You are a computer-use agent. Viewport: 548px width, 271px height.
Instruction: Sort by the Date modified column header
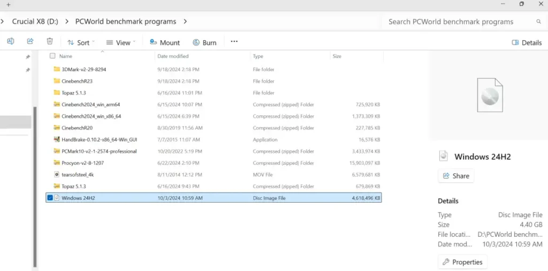pos(173,56)
